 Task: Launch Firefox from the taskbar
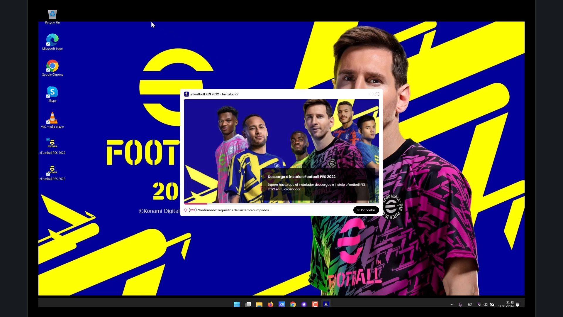pyautogui.click(x=270, y=304)
